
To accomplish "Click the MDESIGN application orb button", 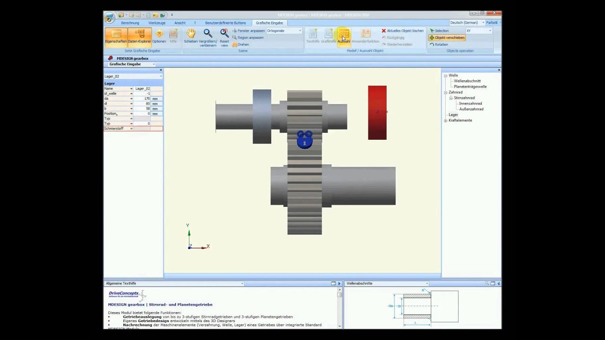I will click(x=110, y=18).
